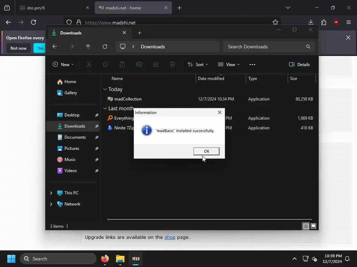This screenshot has height=267, width=357.
Task: Click the horizontal scrollbar in file list
Action: click(209, 219)
